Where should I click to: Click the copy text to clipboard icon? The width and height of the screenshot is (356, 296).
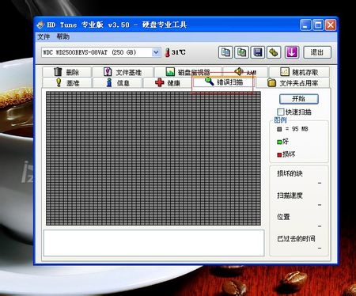point(225,52)
